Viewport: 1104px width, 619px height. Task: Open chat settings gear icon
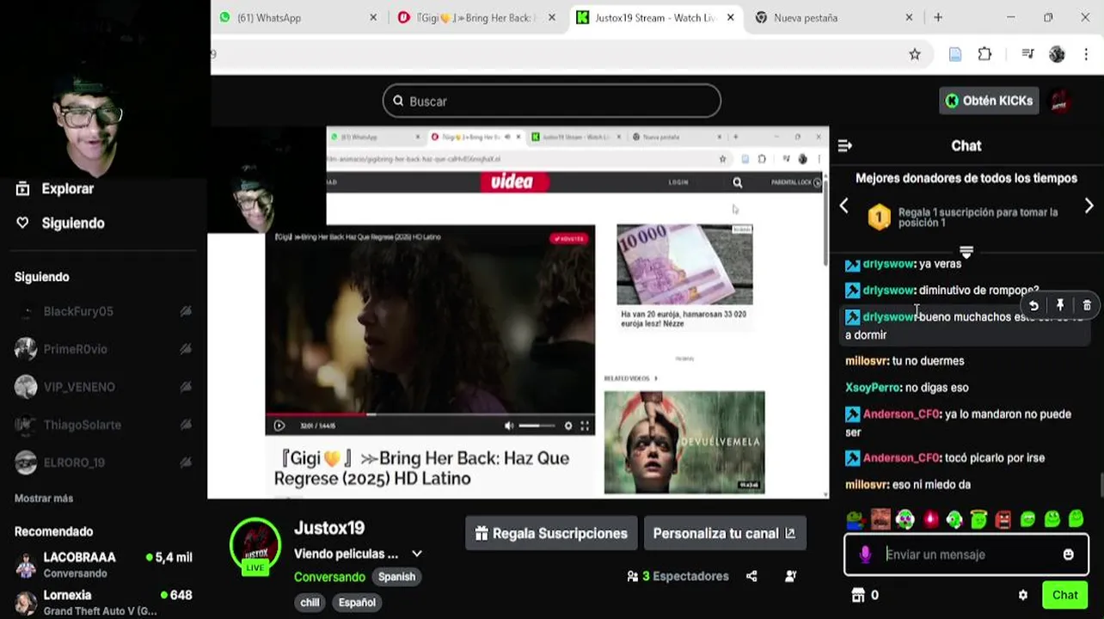pyautogui.click(x=1022, y=595)
